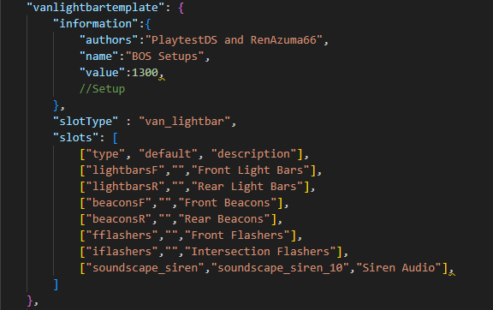This screenshot has width=493, height=310.
Task: Click the "vanlightbartemplate" key name
Action: [96, 8]
